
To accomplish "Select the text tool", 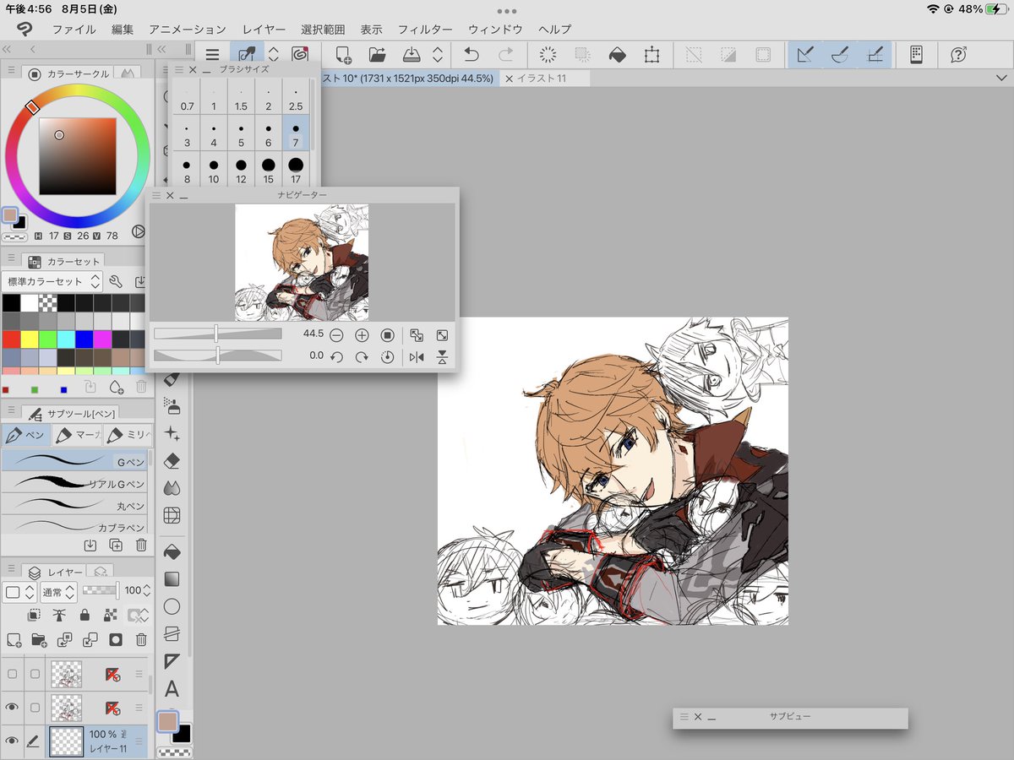I will click(x=172, y=688).
